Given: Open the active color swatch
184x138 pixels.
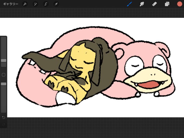Looking at the screenshot, I should 180,4.
